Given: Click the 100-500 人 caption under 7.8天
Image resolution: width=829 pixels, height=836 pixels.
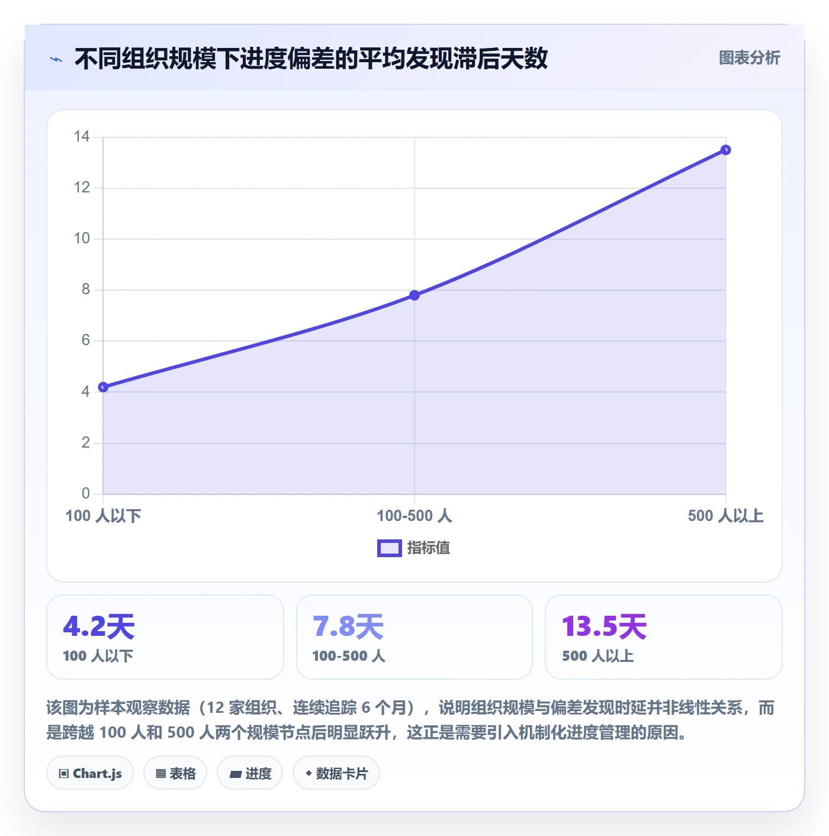Looking at the screenshot, I should [x=349, y=656].
